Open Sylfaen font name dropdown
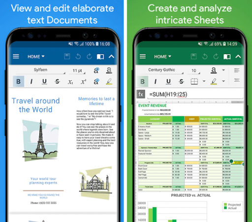This screenshot has width=252, height=222. click(41, 70)
